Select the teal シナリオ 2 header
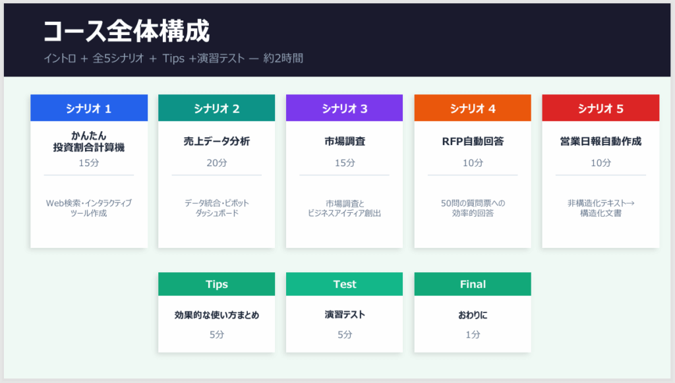Screen dimensions: 675x383 coord(216,109)
